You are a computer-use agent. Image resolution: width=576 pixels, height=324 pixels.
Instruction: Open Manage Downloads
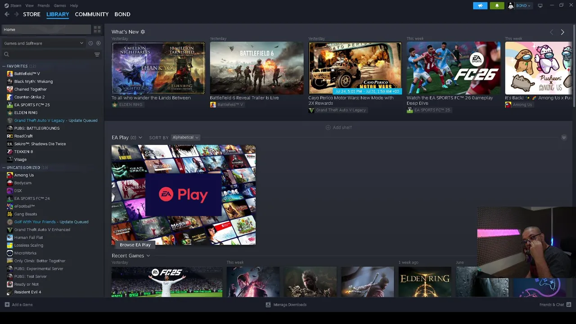click(x=286, y=305)
